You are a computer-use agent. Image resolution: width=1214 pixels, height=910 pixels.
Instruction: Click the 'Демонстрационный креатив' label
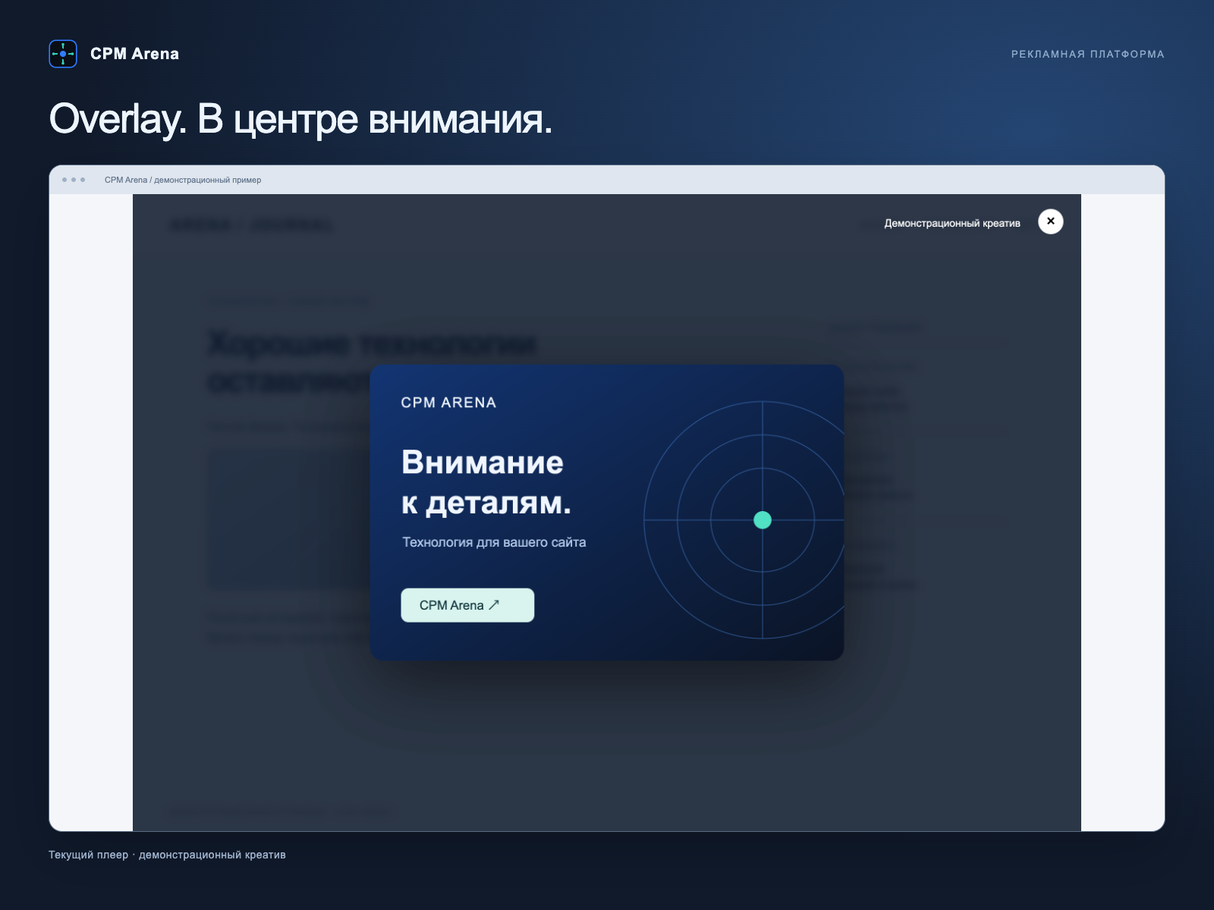click(x=952, y=223)
